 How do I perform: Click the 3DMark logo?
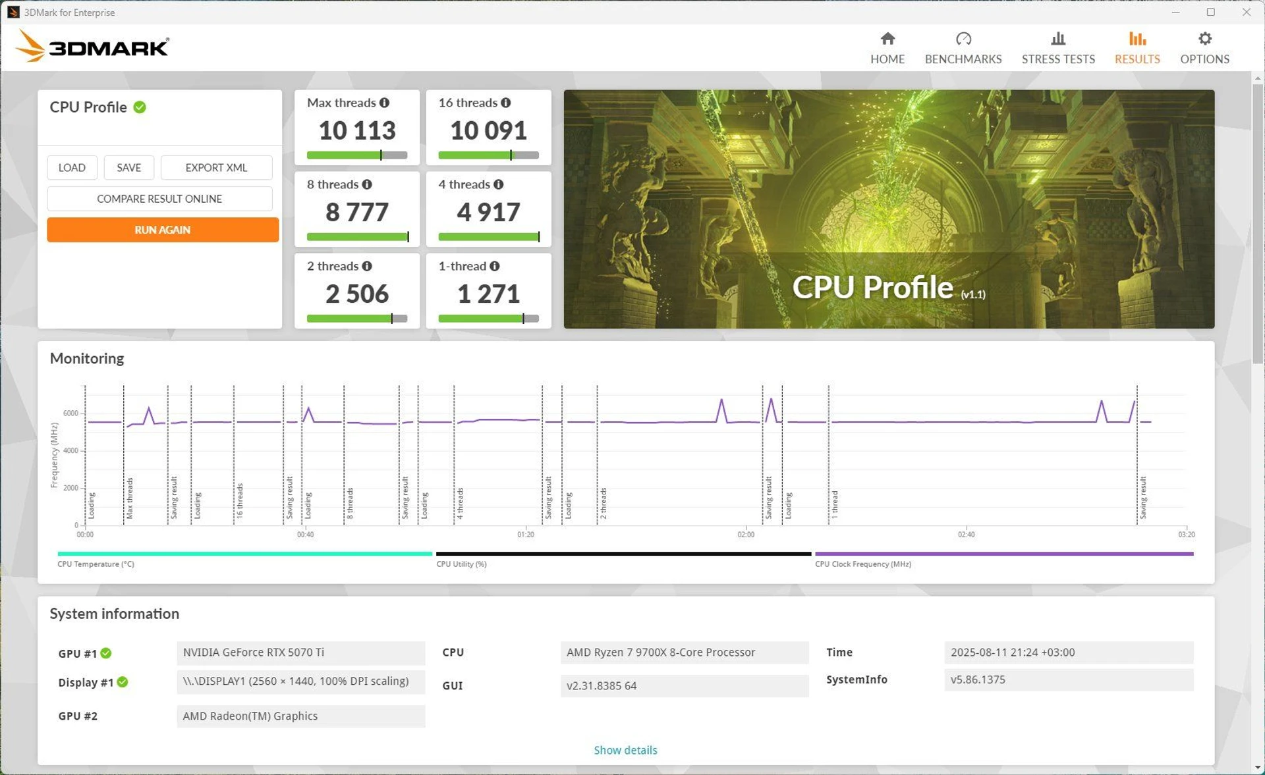point(92,46)
